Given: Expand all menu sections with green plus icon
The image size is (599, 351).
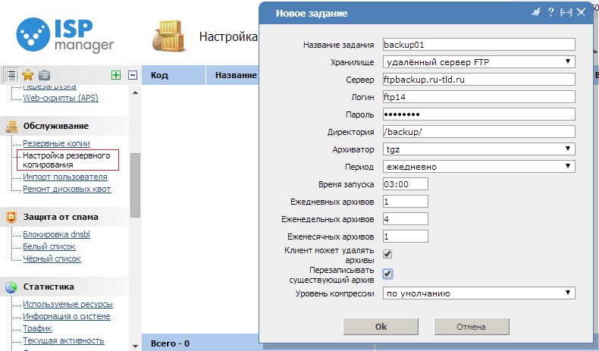Looking at the screenshot, I should pos(116,75).
